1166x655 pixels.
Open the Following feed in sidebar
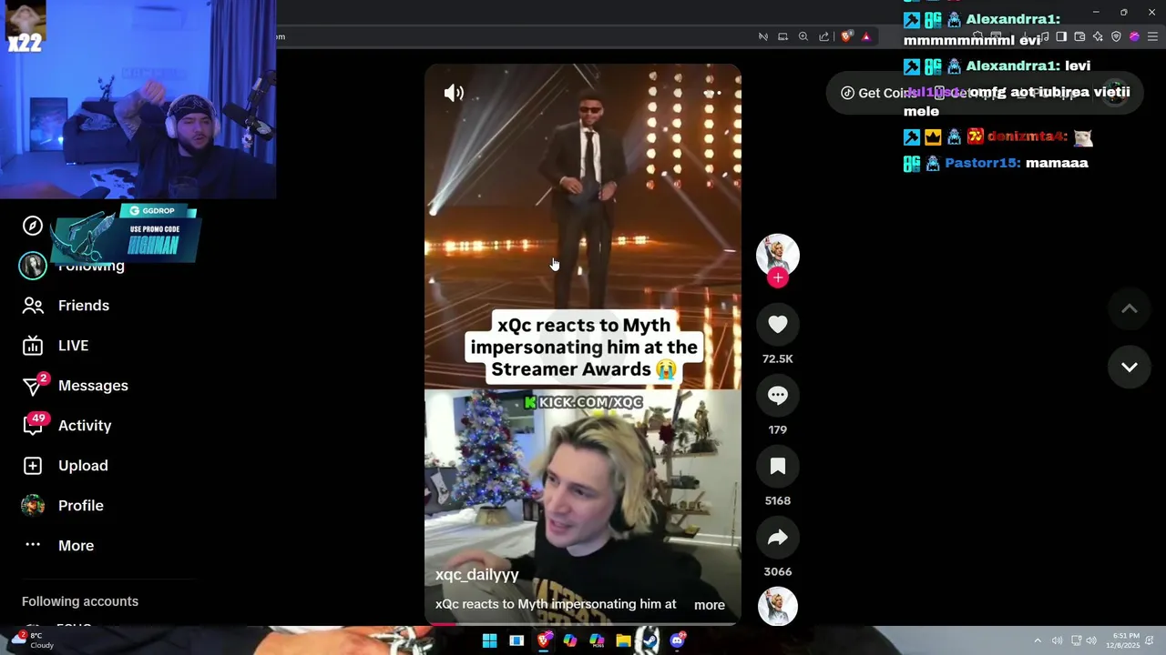[x=73, y=266]
